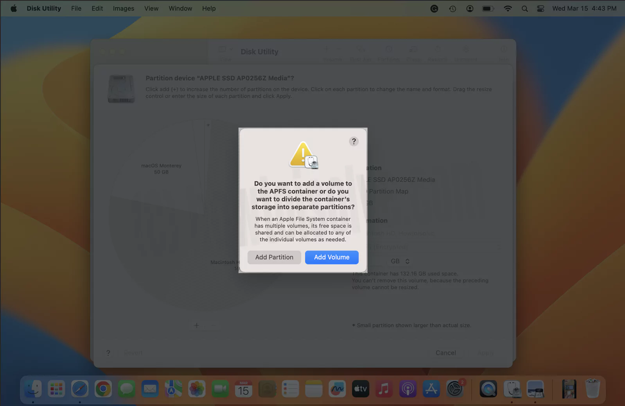Open the Trash in the Dock

tap(593, 389)
